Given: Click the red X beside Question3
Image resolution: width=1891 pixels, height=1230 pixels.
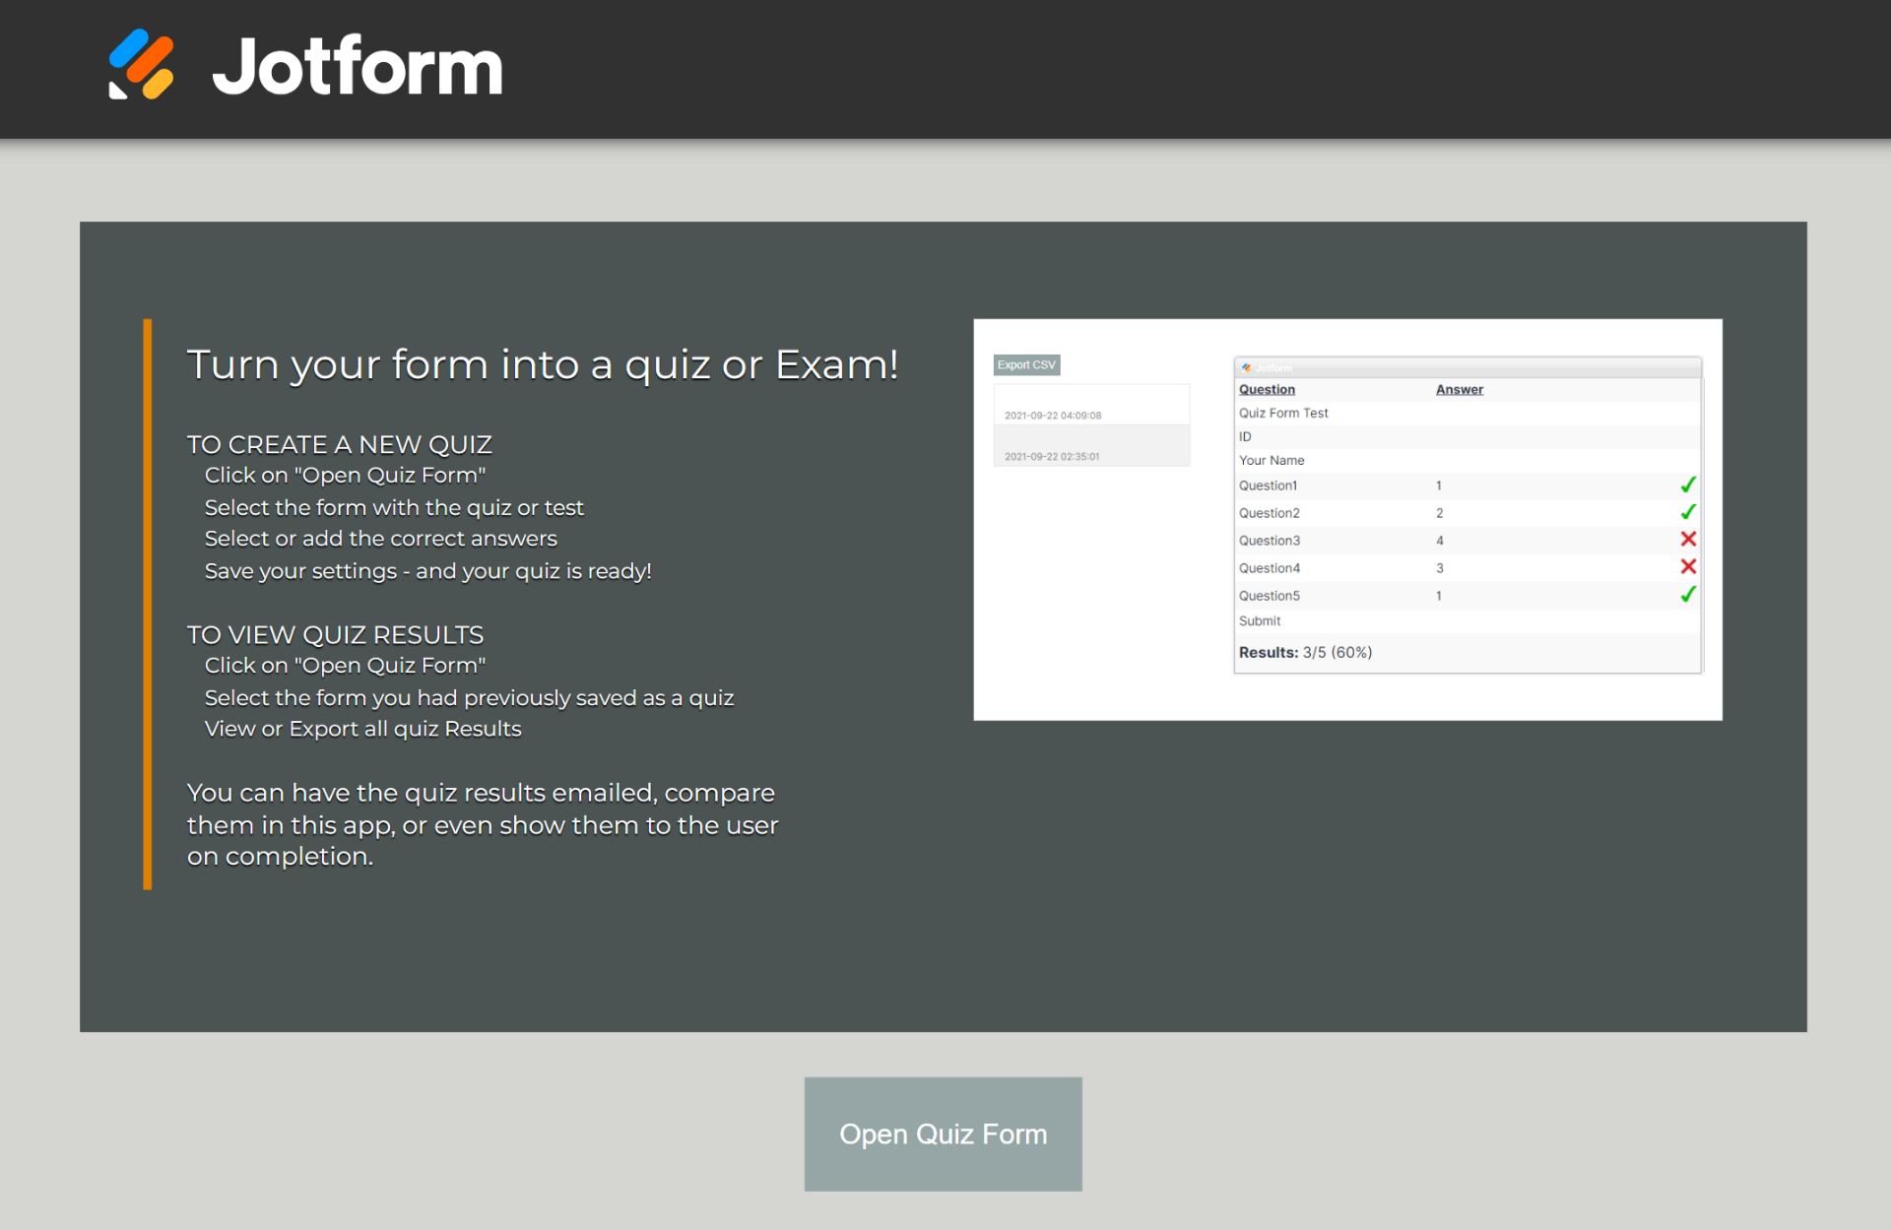Looking at the screenshot, I should pyautogui.click(x=1687, y=540).
